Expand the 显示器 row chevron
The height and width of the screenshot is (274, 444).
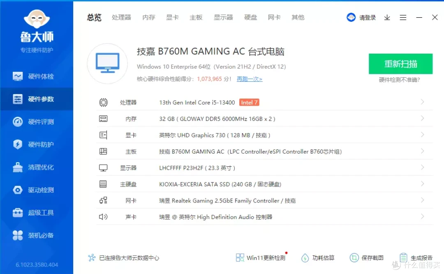(422, 168)
